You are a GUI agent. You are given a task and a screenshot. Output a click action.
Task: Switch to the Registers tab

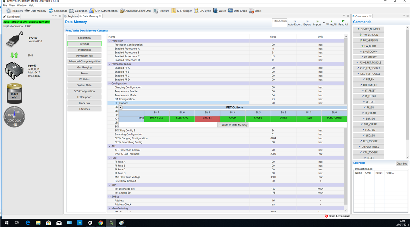(x=71, y=16)
